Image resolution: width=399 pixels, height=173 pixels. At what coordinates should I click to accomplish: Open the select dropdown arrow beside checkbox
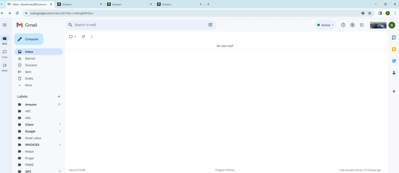(75, 37)
